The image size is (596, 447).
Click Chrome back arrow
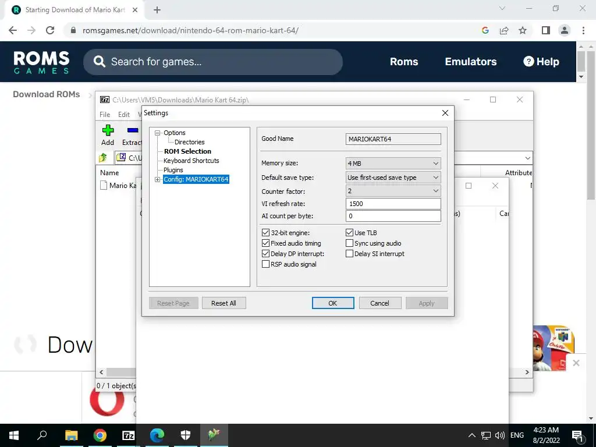(13, 30)
